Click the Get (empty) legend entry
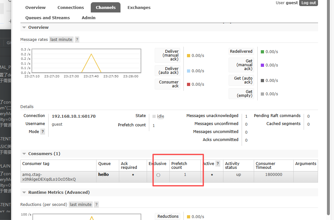 pyautogui.click(x=241, y=94)
